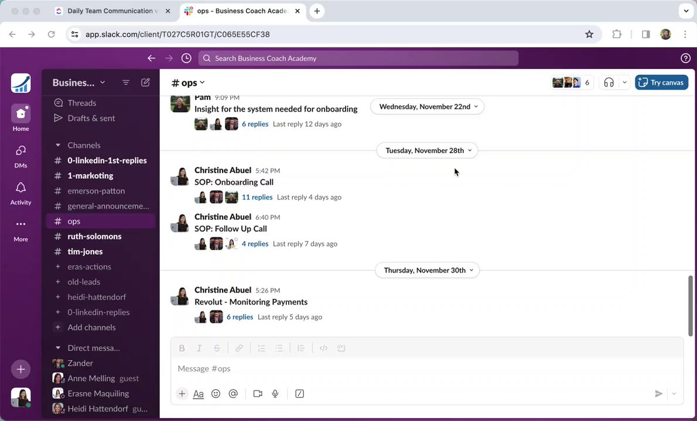The height and width of the screenshot is (421, 697).
Task: Click the round plus create button
Action: [21, 369]
